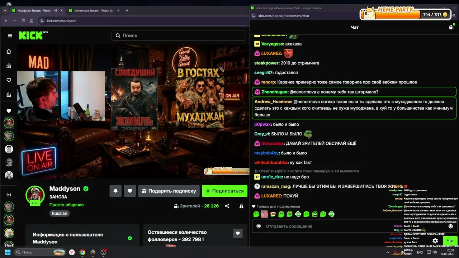
Task: Go back in browser history
Action: click(x=6, y=21)
